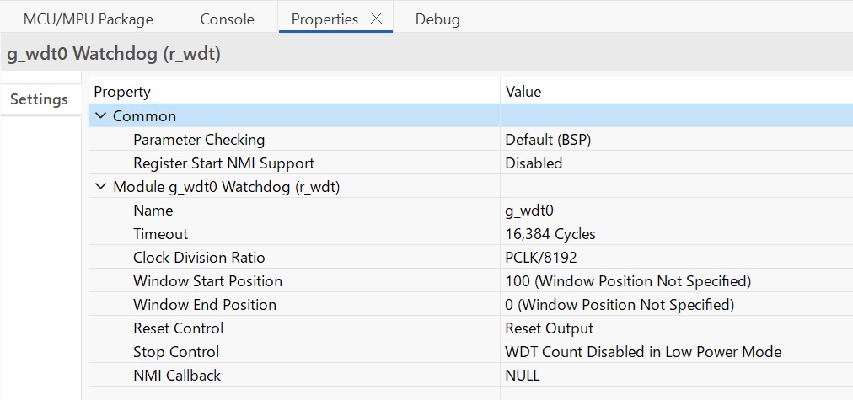Select the Name property label
The width and height of the screenshot is (853, 400).
[x=153, y=211]
